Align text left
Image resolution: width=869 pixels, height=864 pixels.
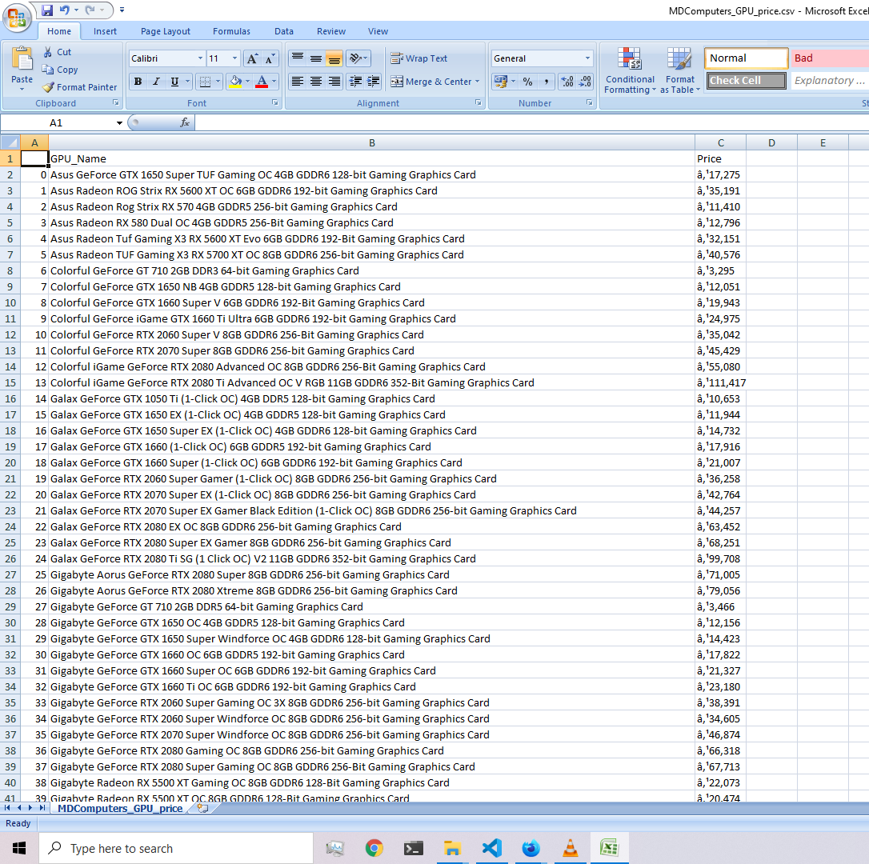[x=298, y=82]
